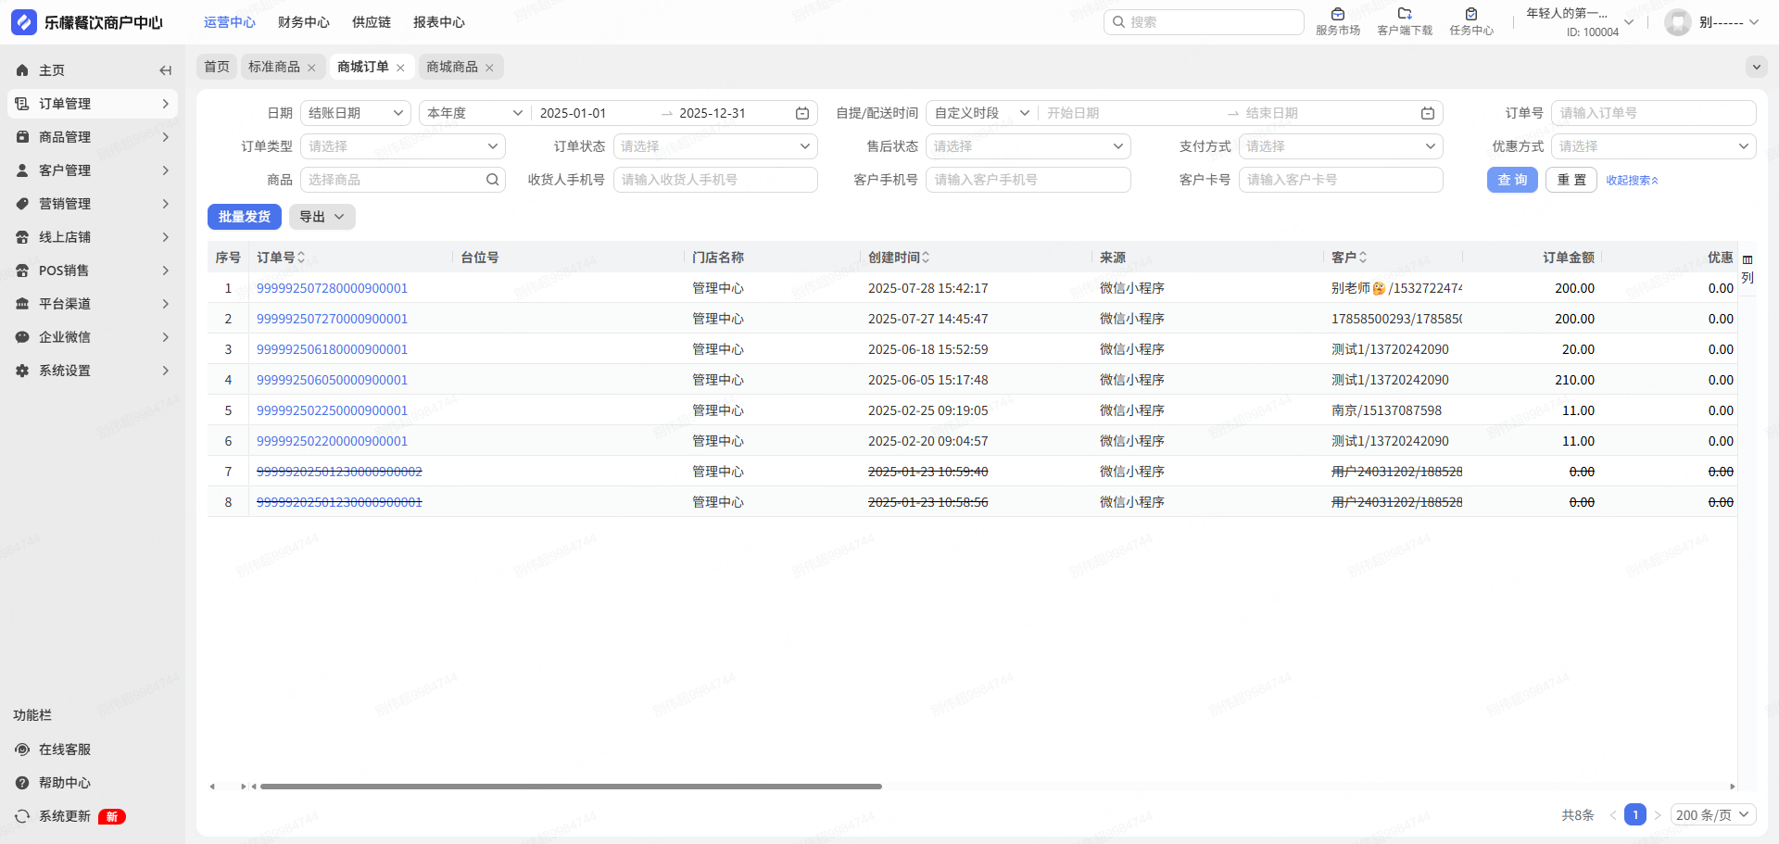Collapse the sidebar with the arrow icon
1779x844 pixels.
(165, 70)
